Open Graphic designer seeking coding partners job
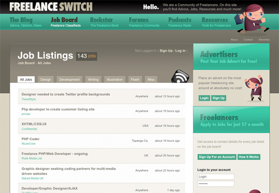 [69, 171]
